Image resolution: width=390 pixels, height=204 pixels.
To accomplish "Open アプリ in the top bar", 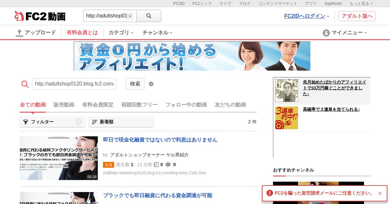I will (311, 4).
